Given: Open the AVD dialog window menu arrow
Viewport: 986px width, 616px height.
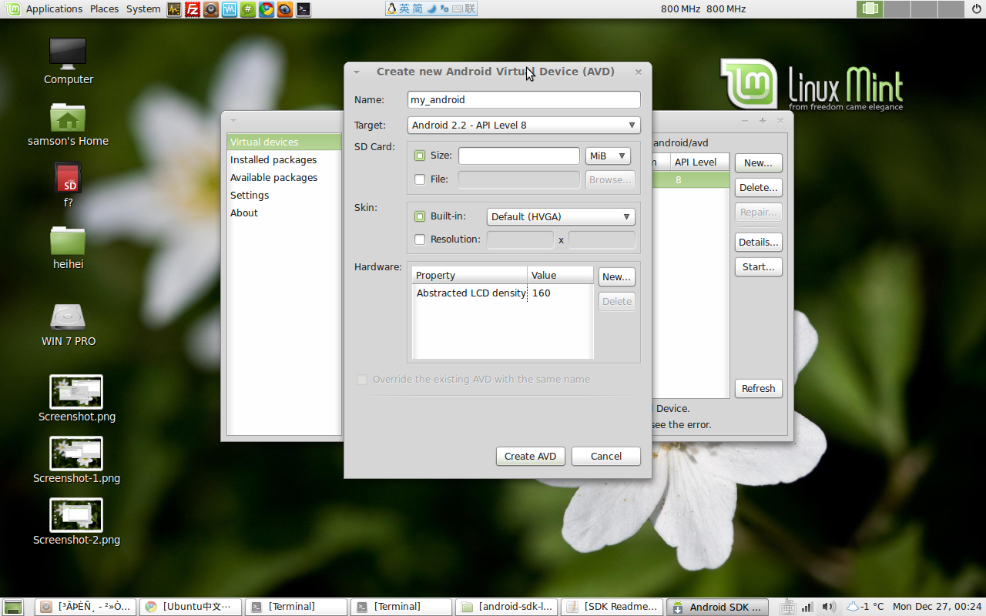Looking at the screenshot, I should coord(357,72).
